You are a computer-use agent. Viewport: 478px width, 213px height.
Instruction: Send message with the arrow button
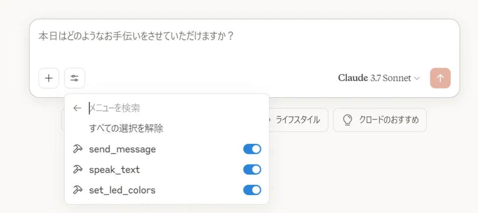coord(440,78)
